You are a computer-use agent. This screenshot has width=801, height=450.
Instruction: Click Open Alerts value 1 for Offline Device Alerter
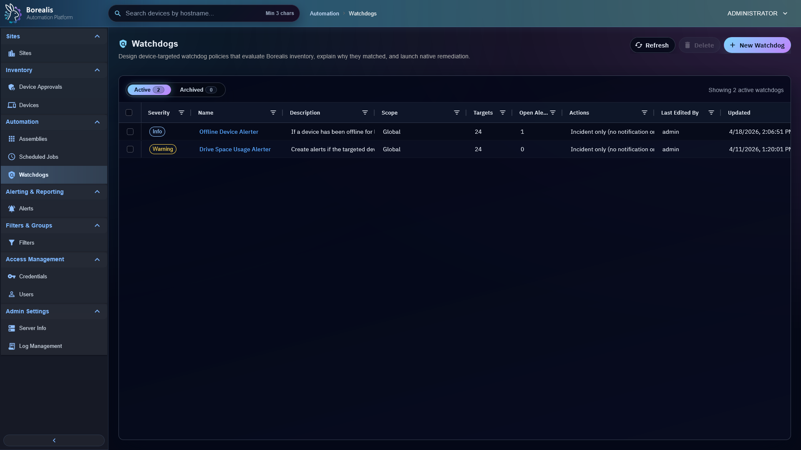pos(522,132)
